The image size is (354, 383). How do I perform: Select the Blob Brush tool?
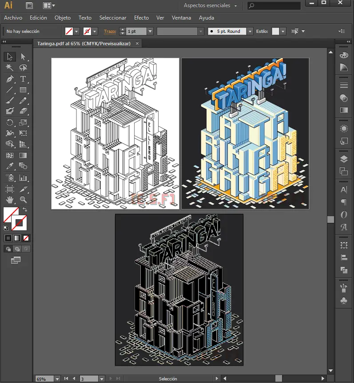pyautogui.click(x=10, y=111)
